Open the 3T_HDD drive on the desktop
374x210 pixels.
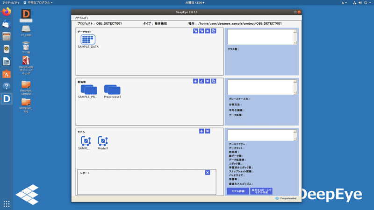point(26,31)
